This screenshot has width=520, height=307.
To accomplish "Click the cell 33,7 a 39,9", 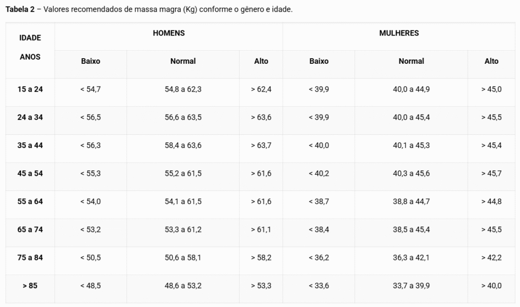I will tap(411, 286).
